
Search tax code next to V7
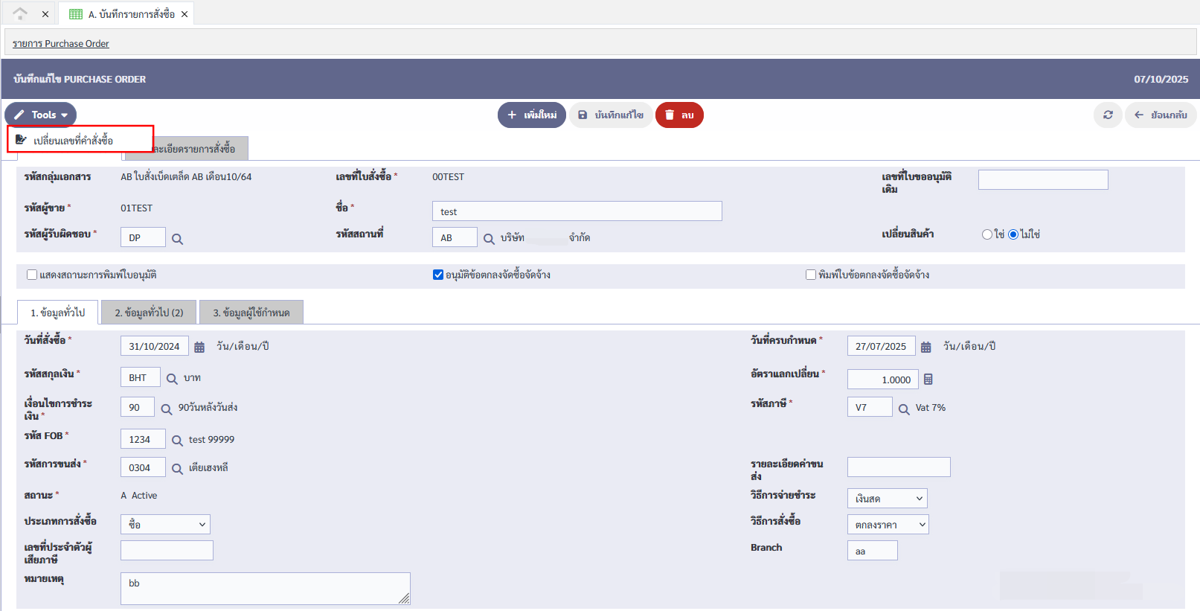(x=904, y=409)
